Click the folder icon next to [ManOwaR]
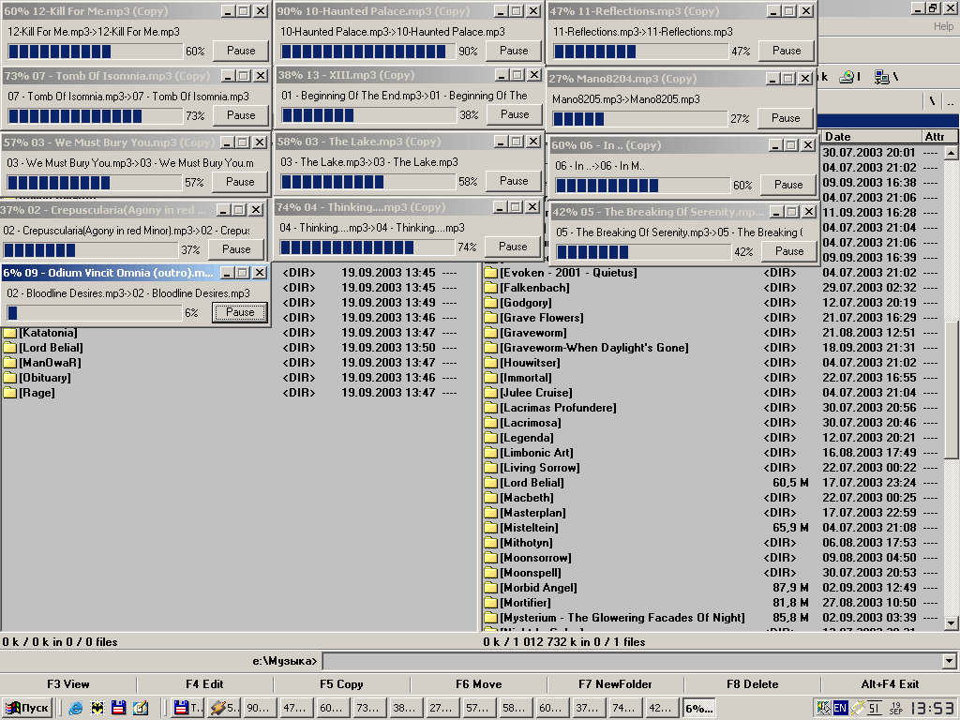This screenshot has width=960, height=720. [9, 363]
